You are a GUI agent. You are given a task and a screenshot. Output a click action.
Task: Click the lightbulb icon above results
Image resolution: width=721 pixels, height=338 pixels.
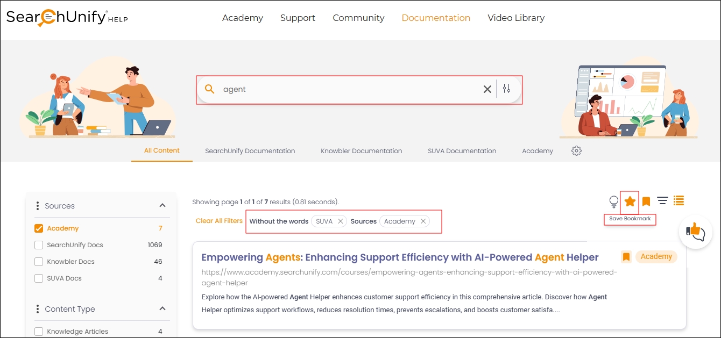pos(613,202)
